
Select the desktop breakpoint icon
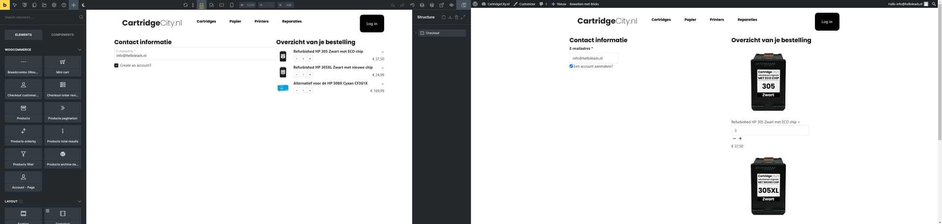click(x=202, y=5)
